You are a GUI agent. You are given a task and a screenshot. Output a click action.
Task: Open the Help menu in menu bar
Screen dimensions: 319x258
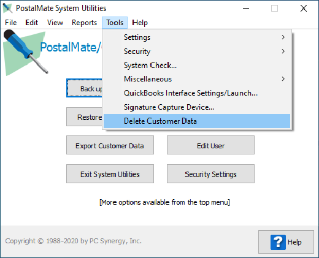point(140,23)
